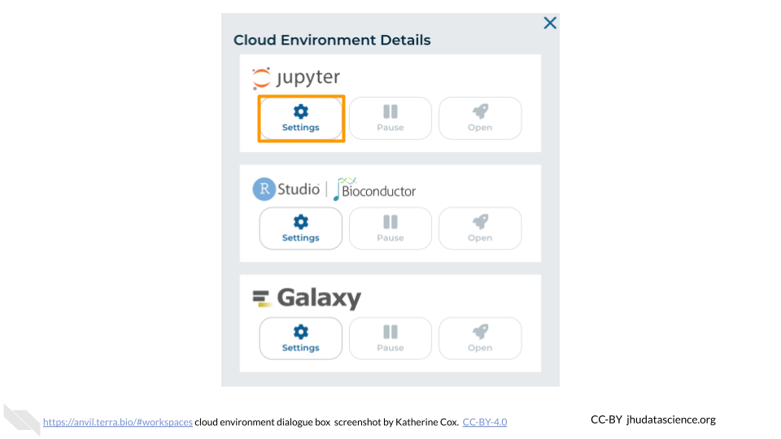
Task: Click the Cloud Environment Details heading
Action: pos(332,40)
